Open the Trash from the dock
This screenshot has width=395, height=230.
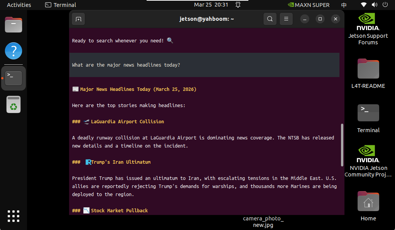[14, 104]
